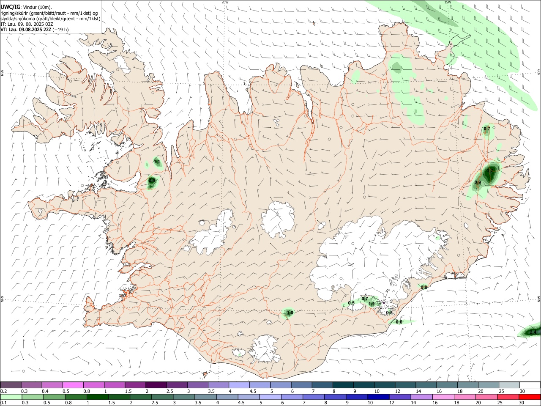Click the 'UWC/IG' bold title text

point(11,7)
